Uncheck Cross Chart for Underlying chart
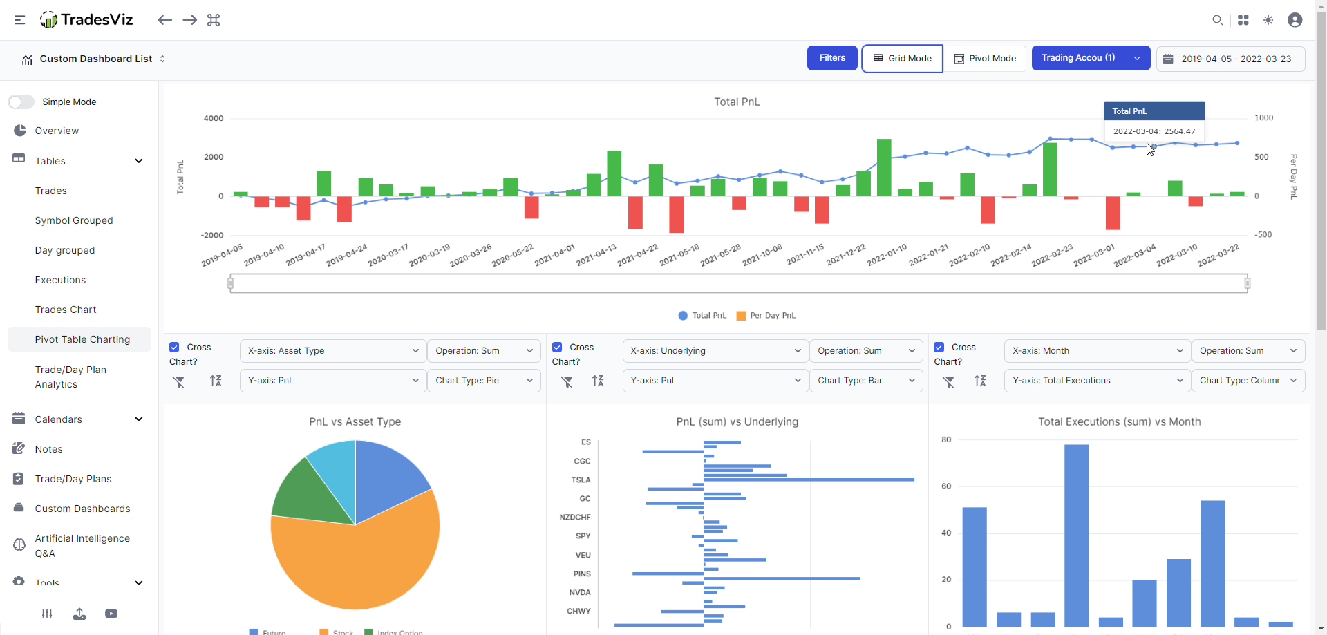The image size is (1327, 635). (x=557, y=347)
